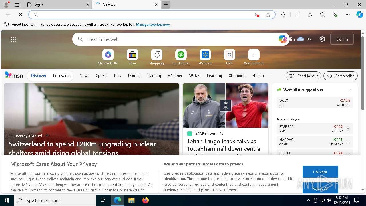Click Import favorites

pyautogui.click(x=20, y=25)
